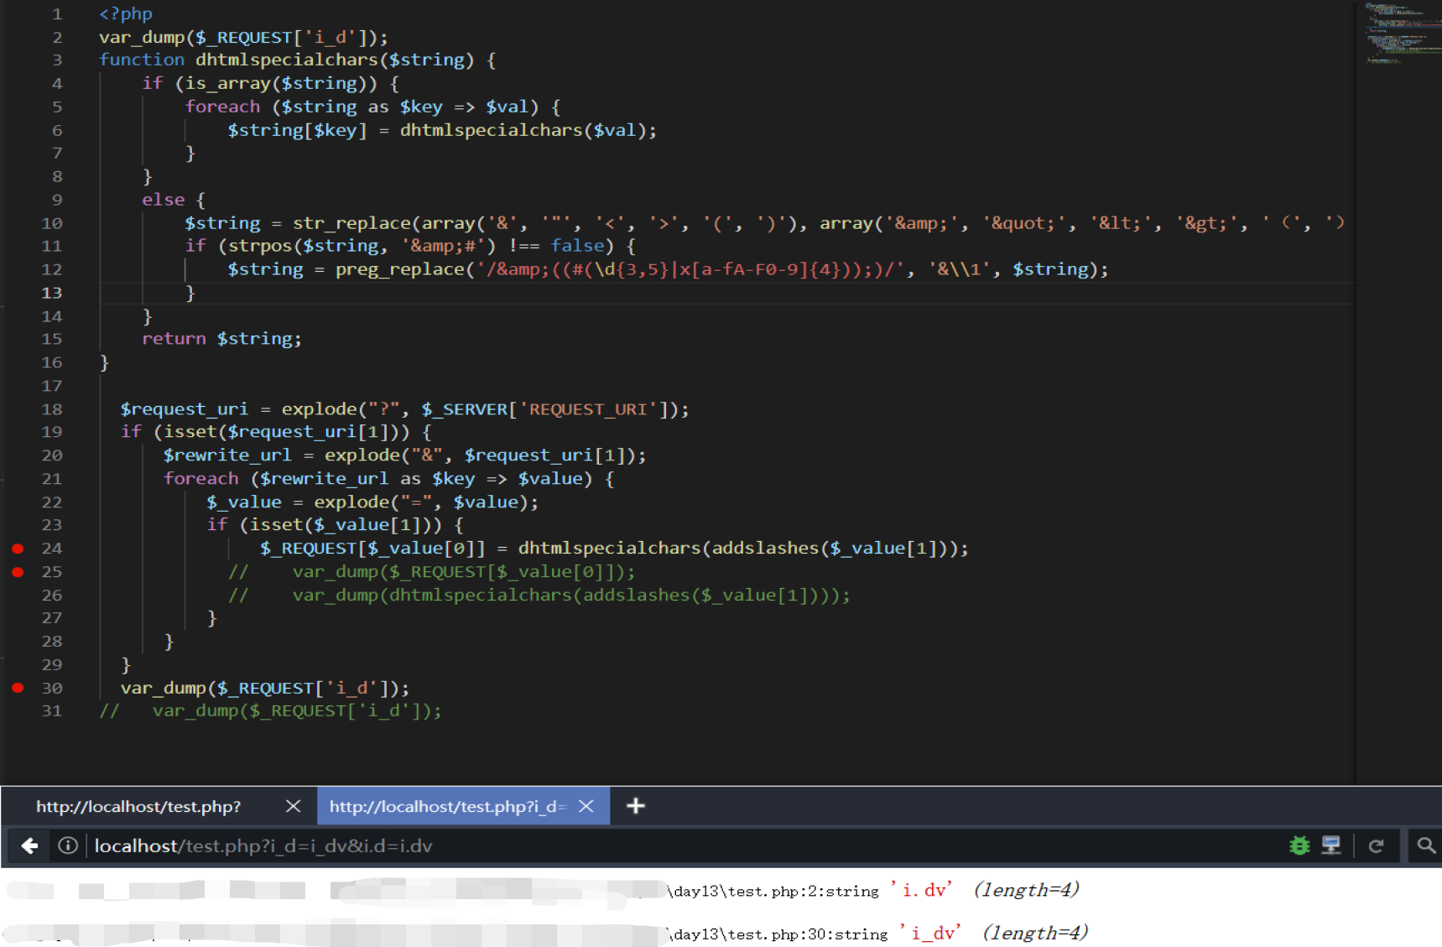Click output 'test.php:30:string 'i_dv' (length=4)'
This screenshot has width=1442, height=947.
pos(878,933)
